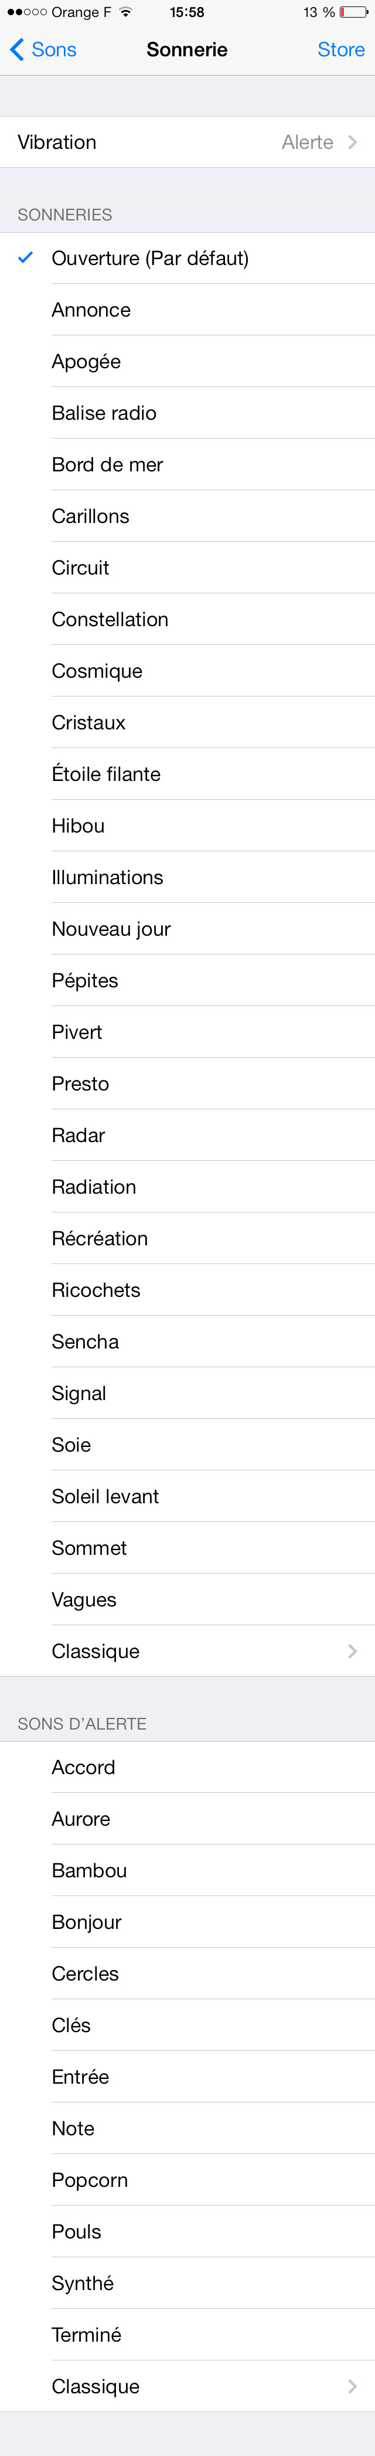Viewport: 375px width, 2456px height.
Task: Select the Hibou ringtone
Action: [x=187, y=826]
